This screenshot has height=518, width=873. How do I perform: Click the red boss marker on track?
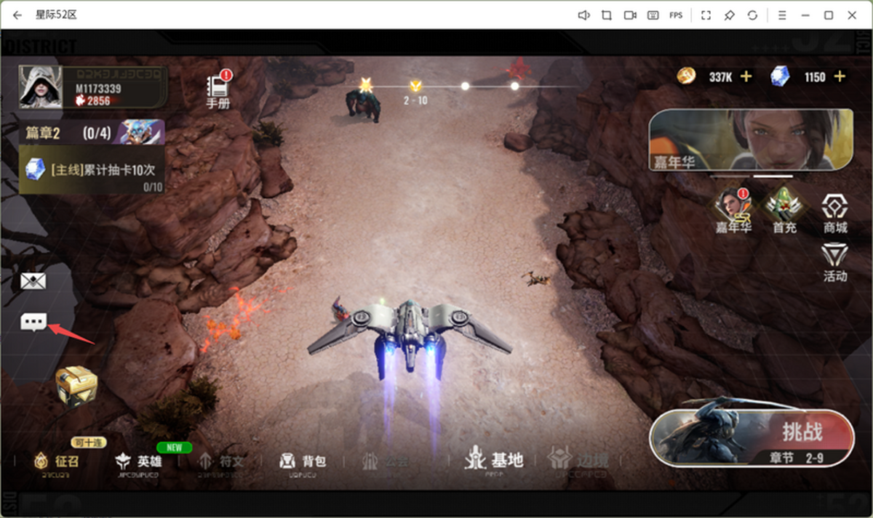coord(518,70)
